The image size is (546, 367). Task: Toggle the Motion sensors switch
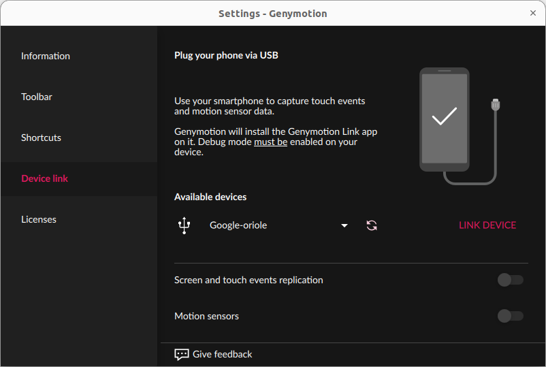coord(510,316)
